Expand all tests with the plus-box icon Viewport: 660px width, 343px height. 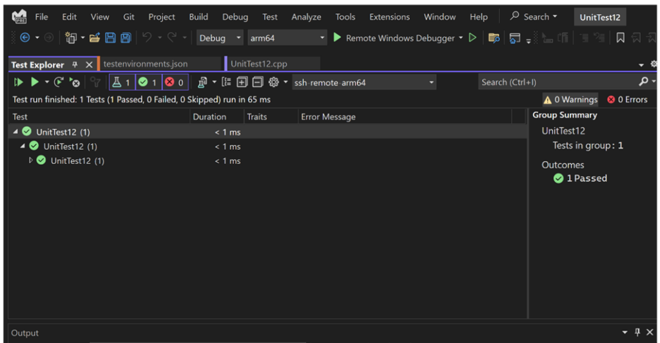click(242, 82)
